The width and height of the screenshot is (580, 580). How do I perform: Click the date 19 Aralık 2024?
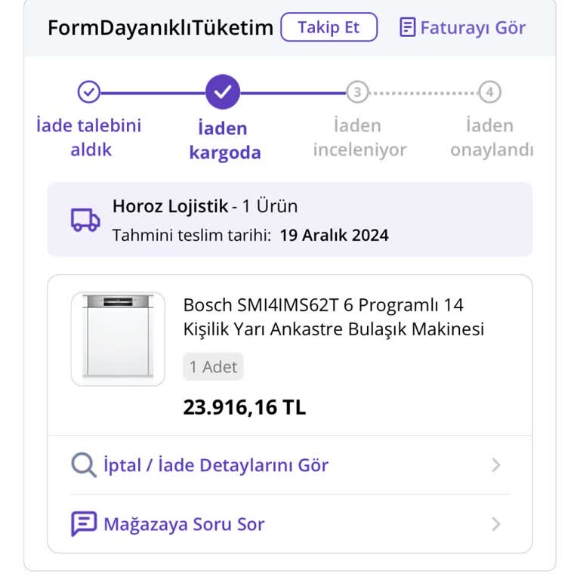tap(334, 236)
